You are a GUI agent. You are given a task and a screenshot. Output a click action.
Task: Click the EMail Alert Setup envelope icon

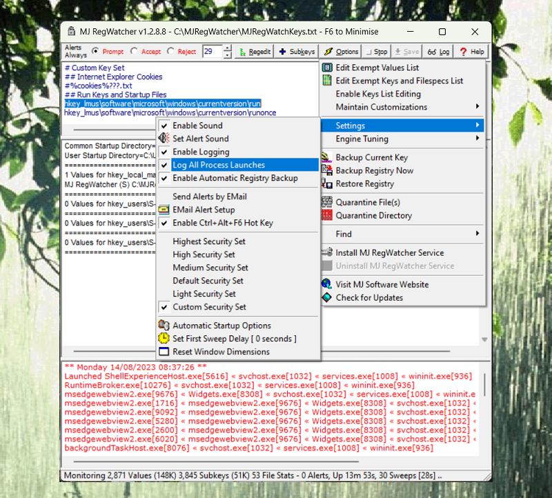164,210
